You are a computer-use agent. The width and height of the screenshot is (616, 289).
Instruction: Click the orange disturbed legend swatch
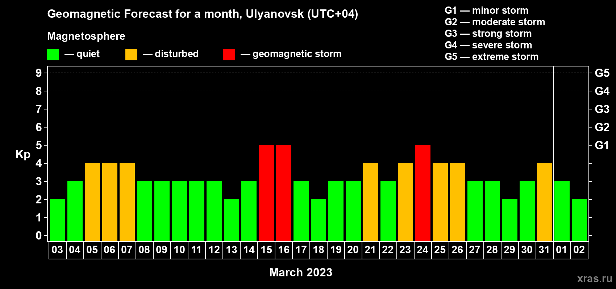131,55
